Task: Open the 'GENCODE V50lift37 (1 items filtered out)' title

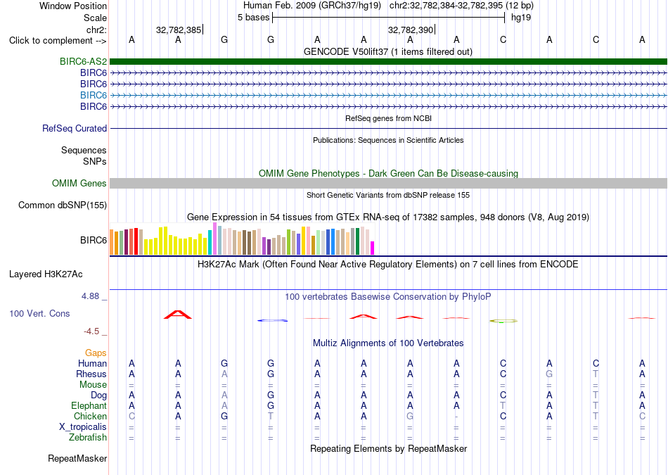Action: pos(388,51)
